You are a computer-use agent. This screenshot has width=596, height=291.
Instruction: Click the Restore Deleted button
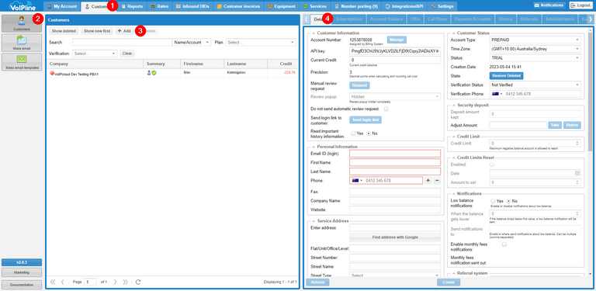pyautogui.click(x=506, y=76)
